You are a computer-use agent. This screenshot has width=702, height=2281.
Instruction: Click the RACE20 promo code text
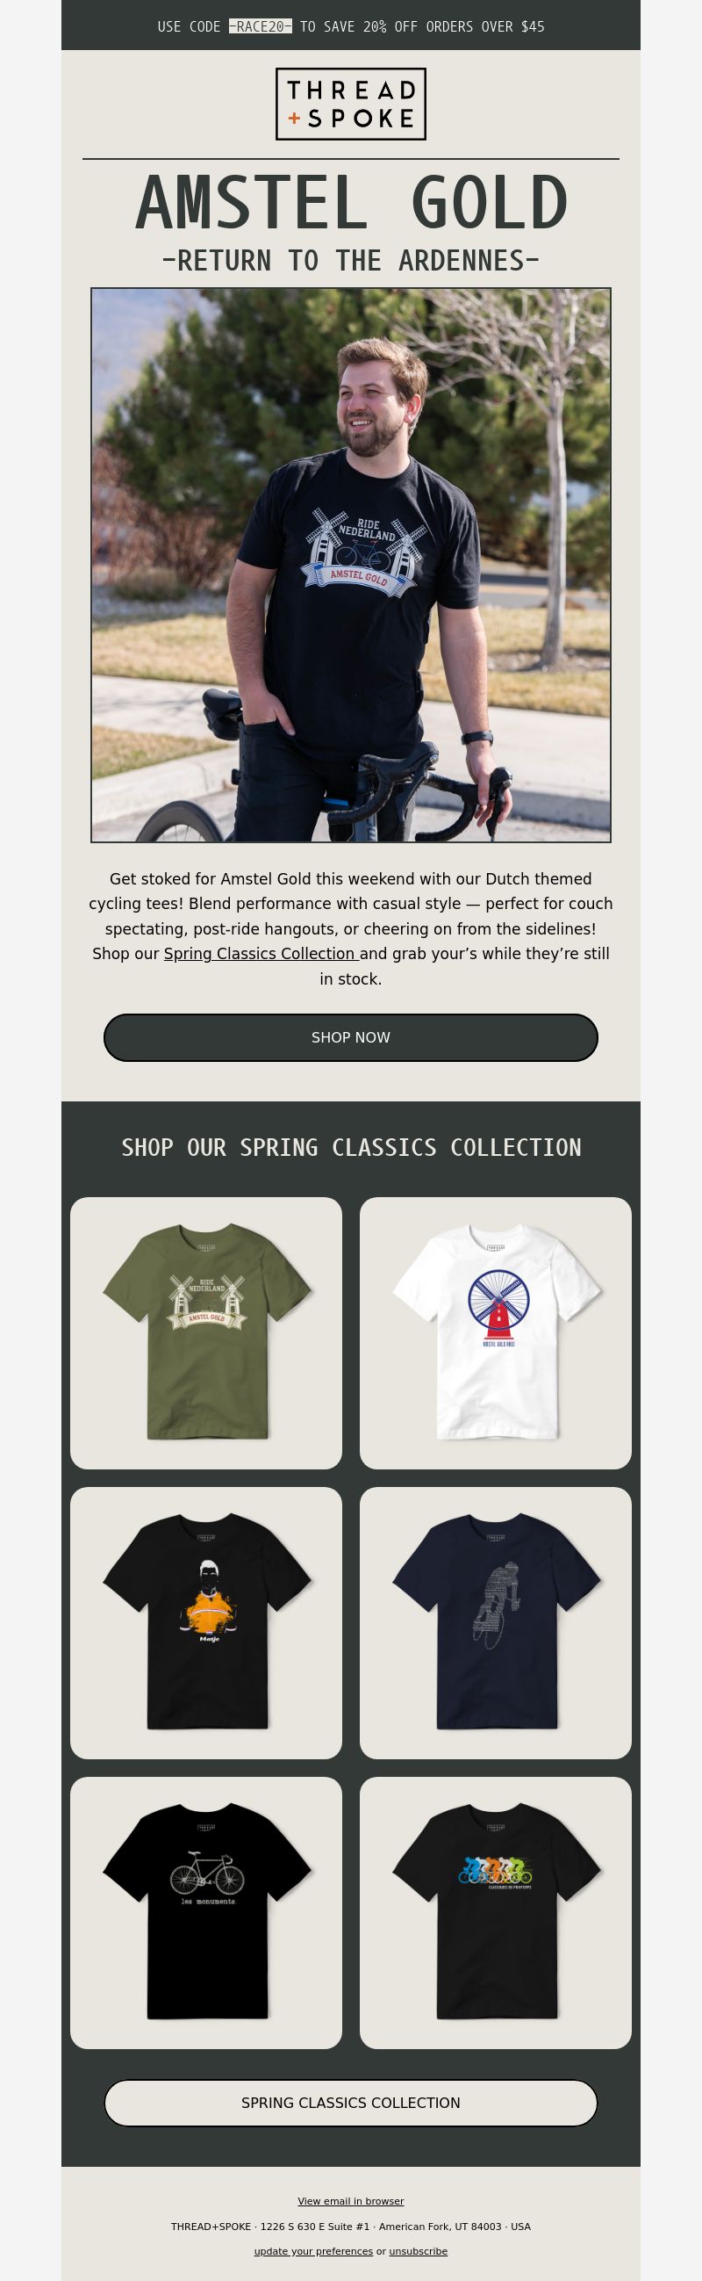260,26
